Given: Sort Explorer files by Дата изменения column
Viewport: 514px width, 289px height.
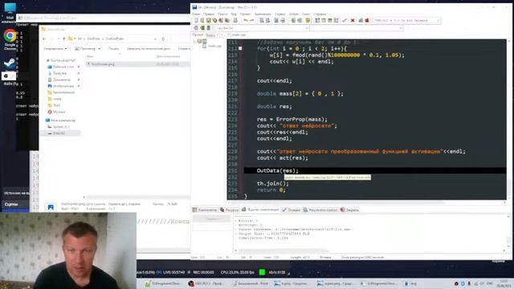Looking at the screenshot, I should (x=168, y=56).
